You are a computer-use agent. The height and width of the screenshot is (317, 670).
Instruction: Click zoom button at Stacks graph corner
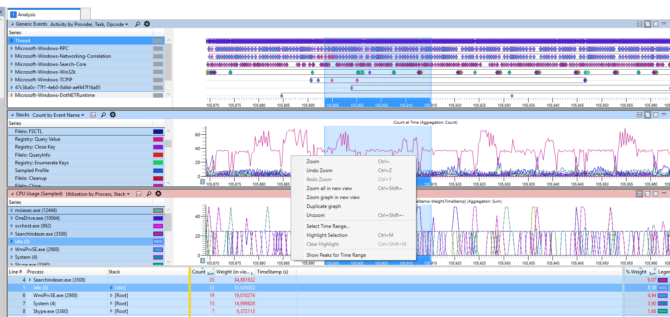pos(202,182)
